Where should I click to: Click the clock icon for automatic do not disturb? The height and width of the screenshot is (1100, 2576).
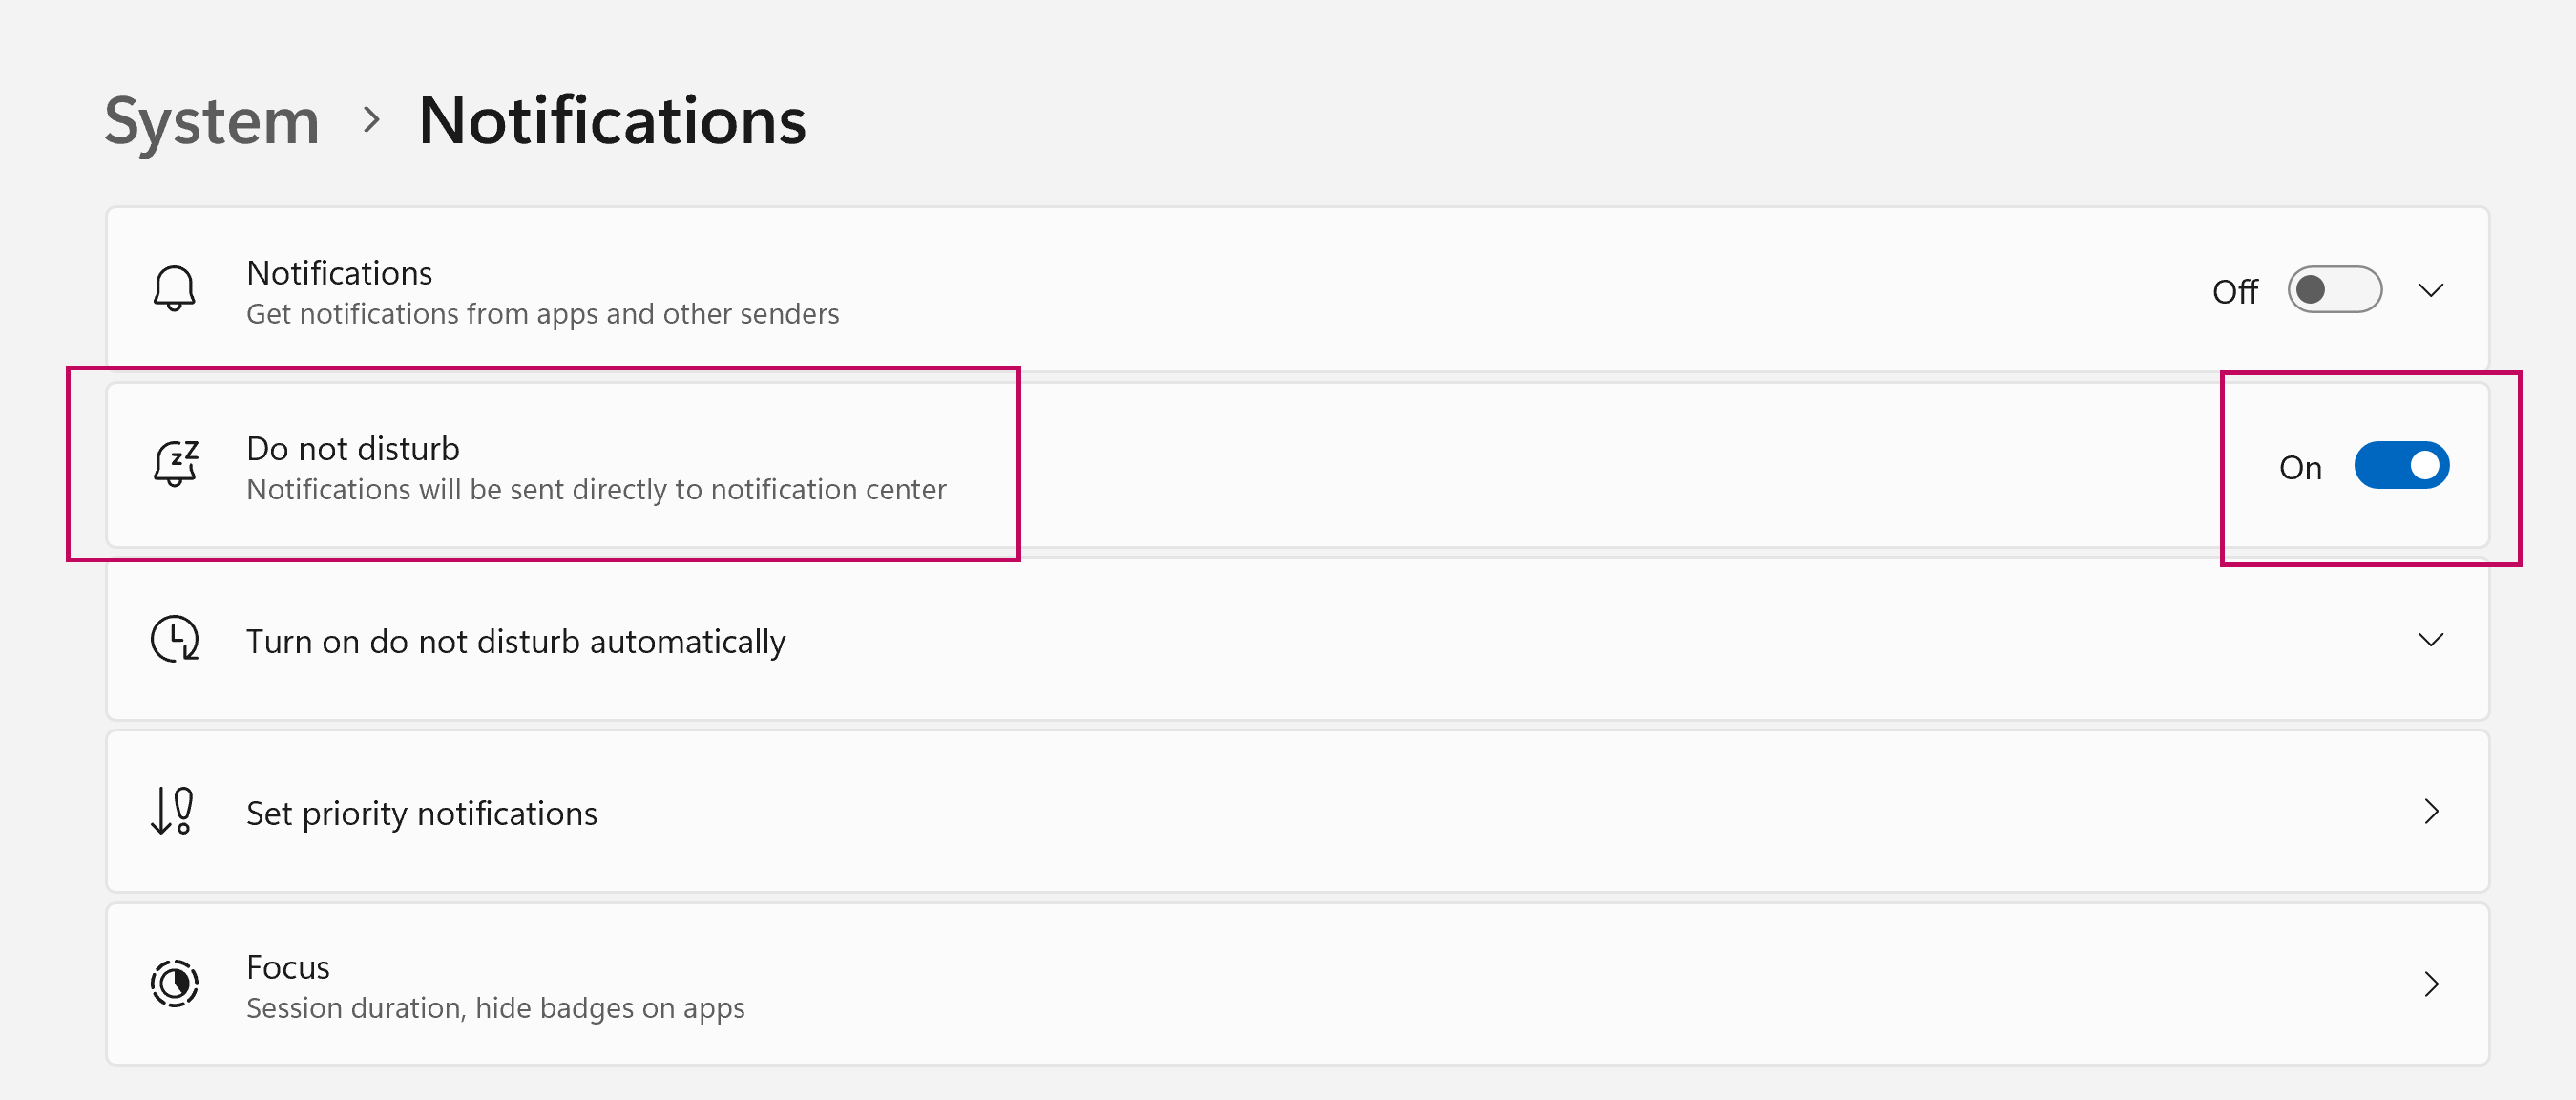tap(175, 639)
